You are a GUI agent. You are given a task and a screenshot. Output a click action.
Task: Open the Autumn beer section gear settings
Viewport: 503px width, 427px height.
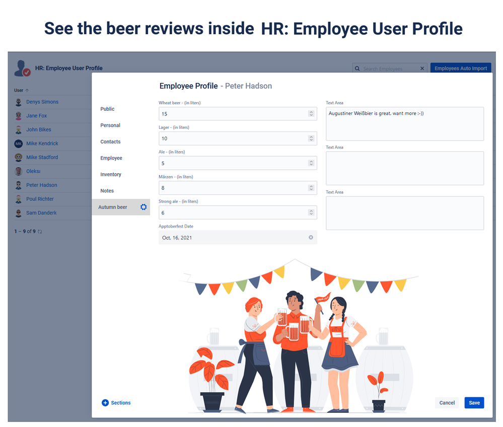pos(143,207)
